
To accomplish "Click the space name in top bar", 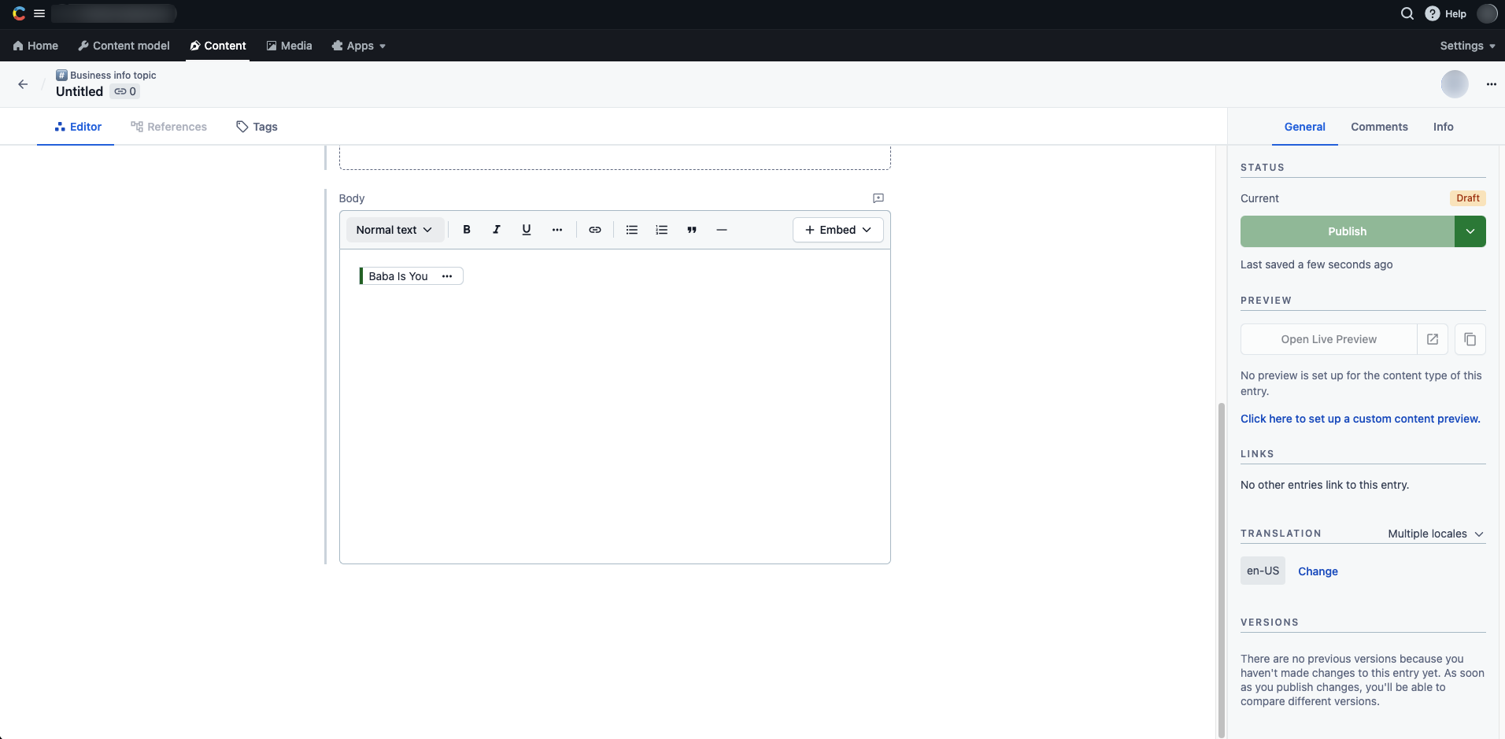I will pyautogui.click(x=114, y=13).
